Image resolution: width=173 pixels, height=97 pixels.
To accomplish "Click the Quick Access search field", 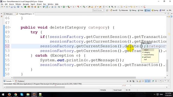I will pos(98,10).
